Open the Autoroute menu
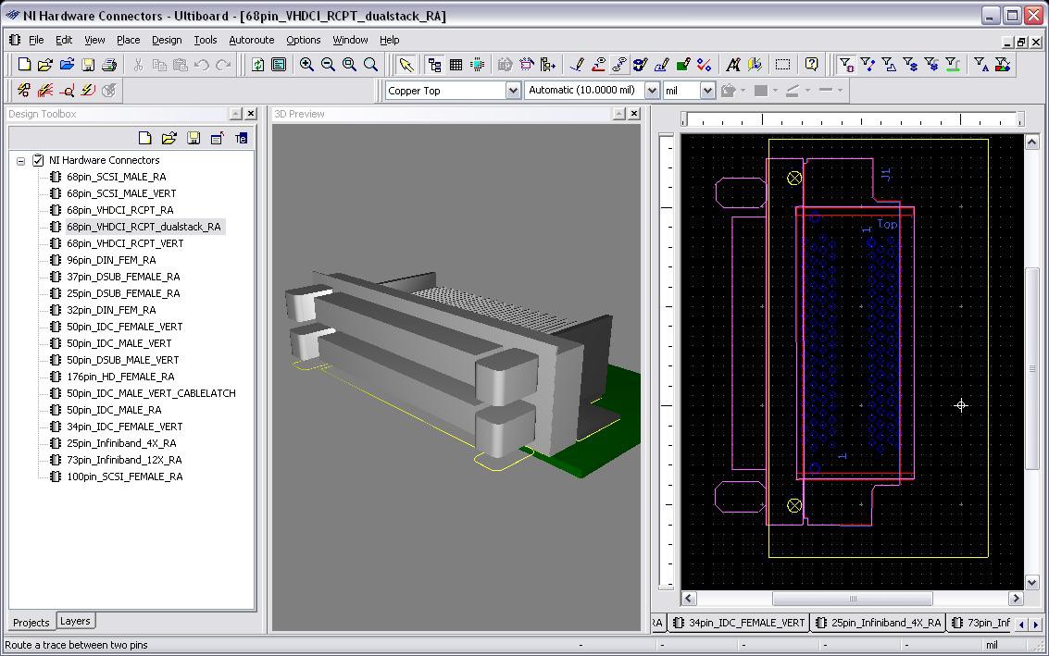 pyautogui.click(x=251, y=40)
